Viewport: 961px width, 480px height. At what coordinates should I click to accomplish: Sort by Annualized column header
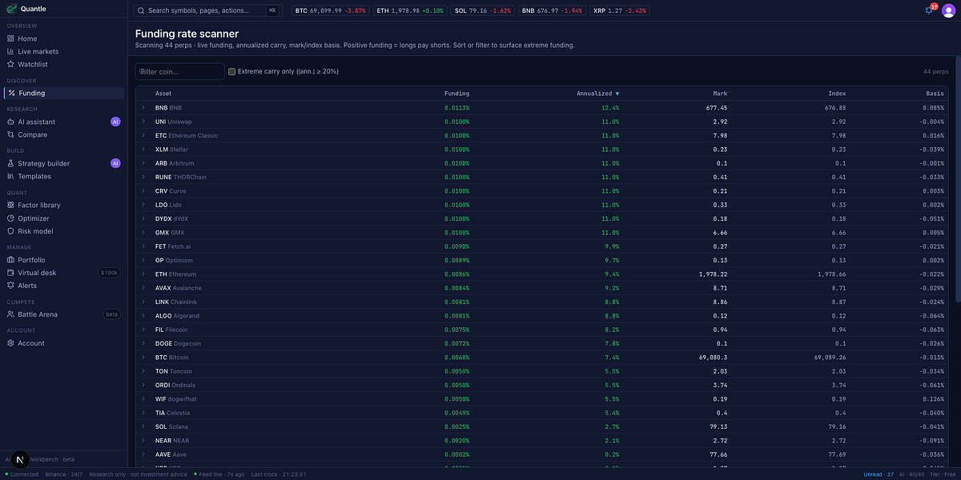click(597, 94)
